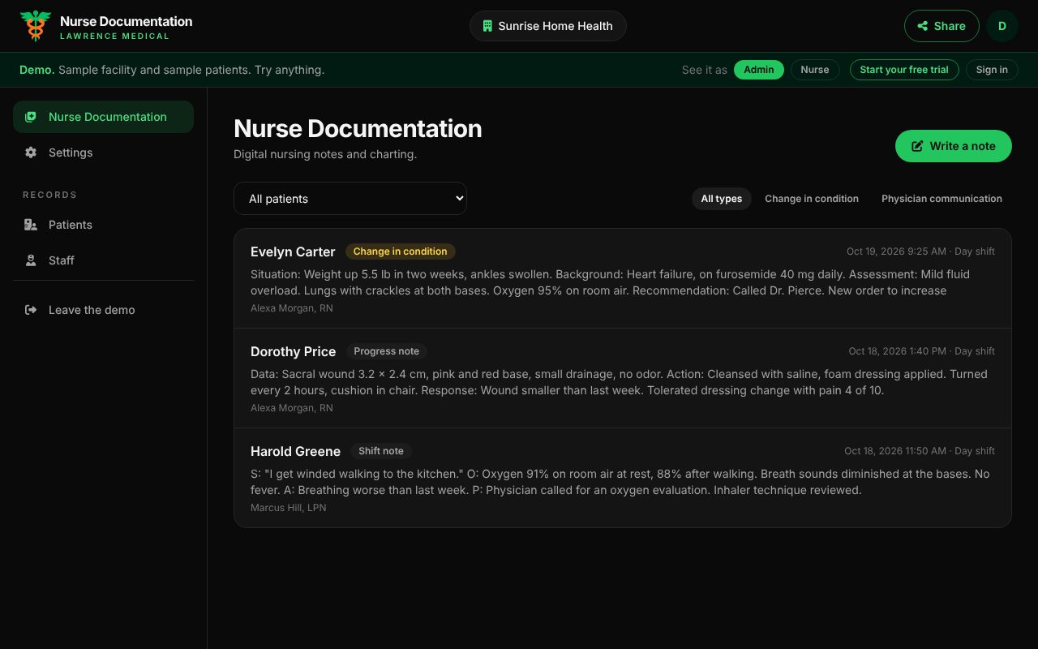Click Start your free trial
1038x649 pixels.
[x=904, y=70]
